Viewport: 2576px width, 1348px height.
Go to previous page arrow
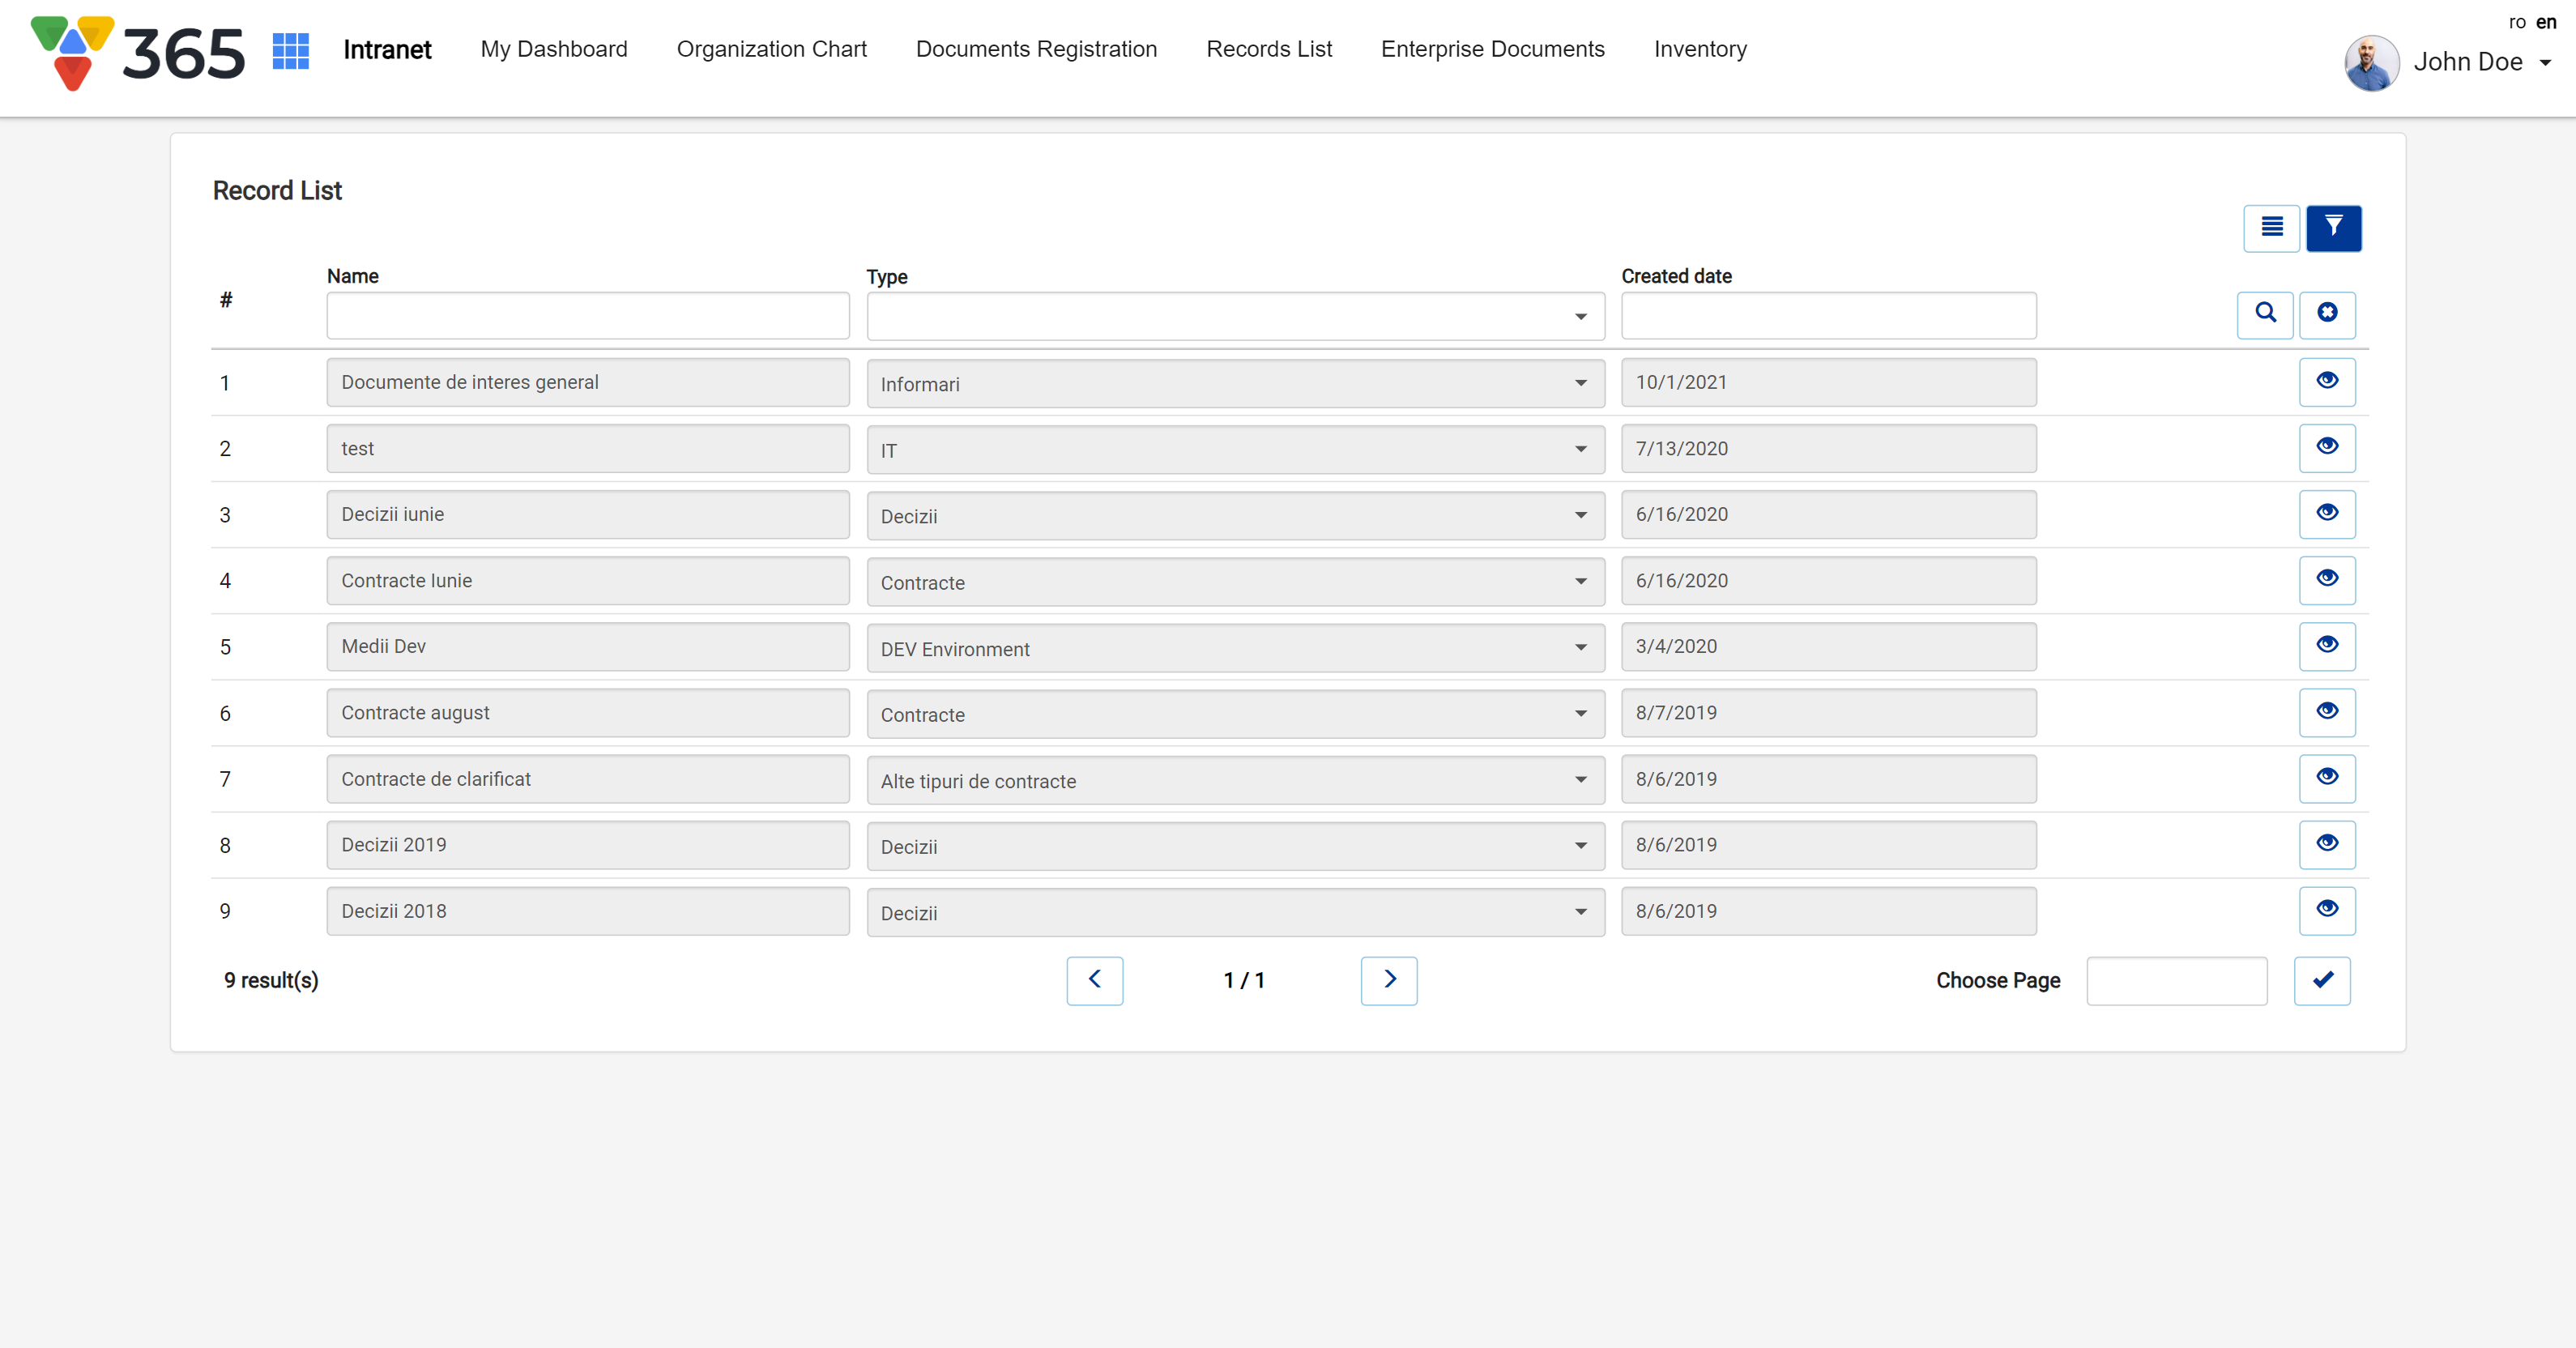pos(1094,980)
